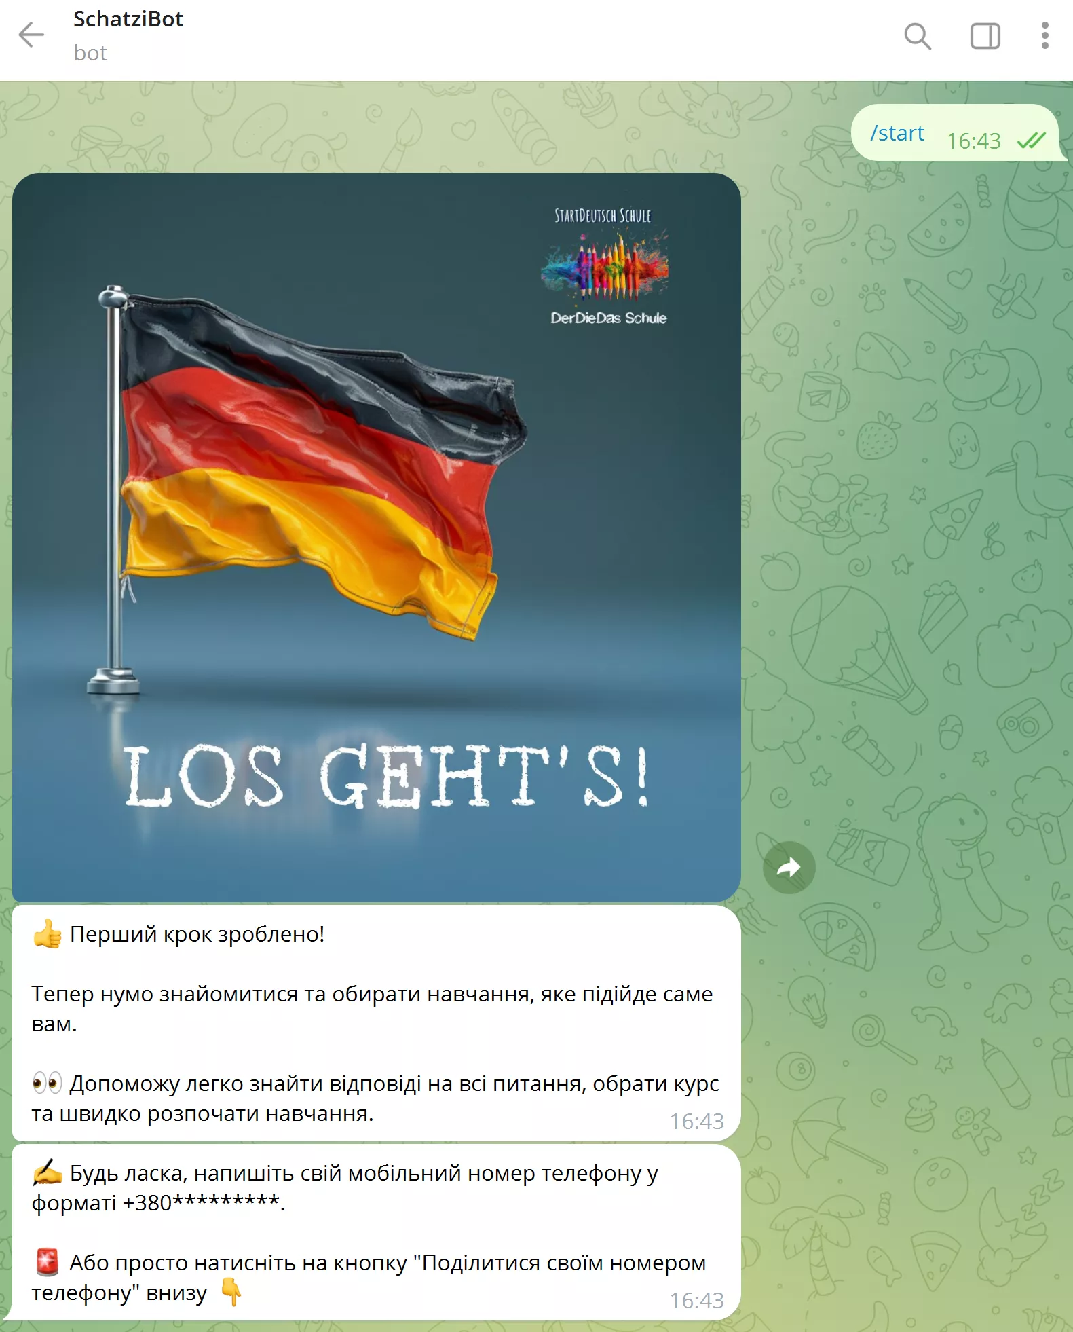
Task: Open the German flag image
Action: click(376, 537)
